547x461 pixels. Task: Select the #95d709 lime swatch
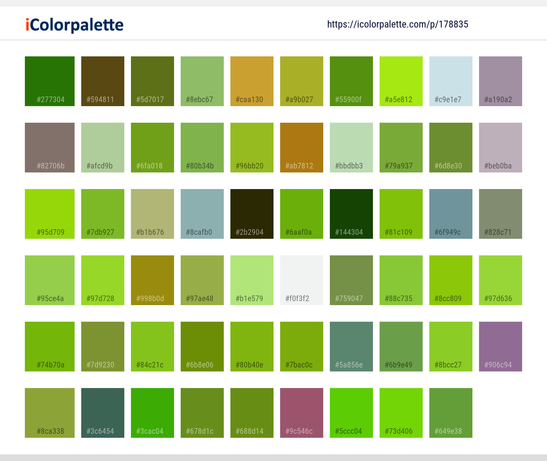pos(50,214)
